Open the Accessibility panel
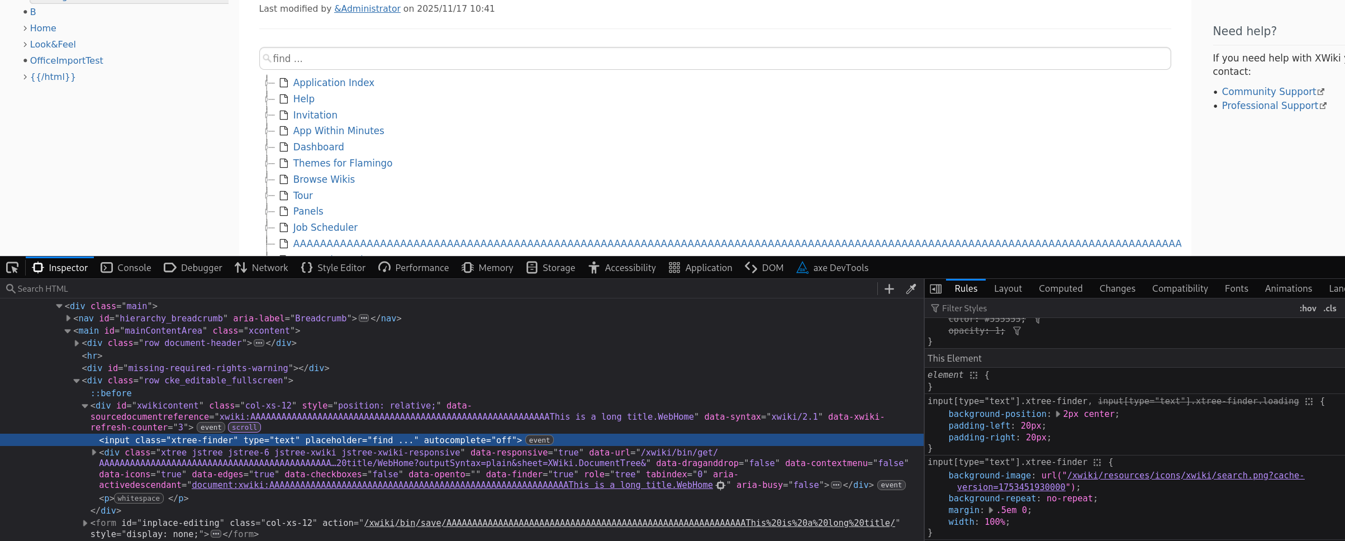Viewport: 1345px width, 541px height. click(622, 268)
